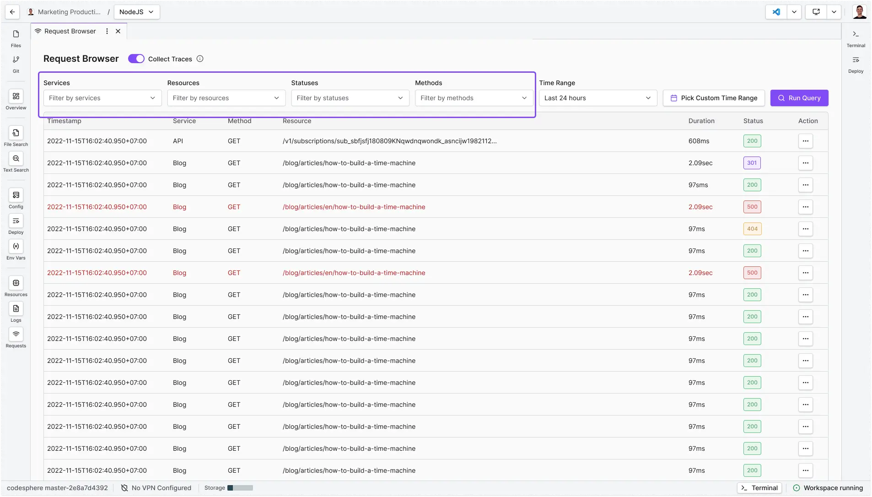This screenshot has width=872, height=497.
Task: Toggle the Collect Traces switch
Action: [136, 59]
